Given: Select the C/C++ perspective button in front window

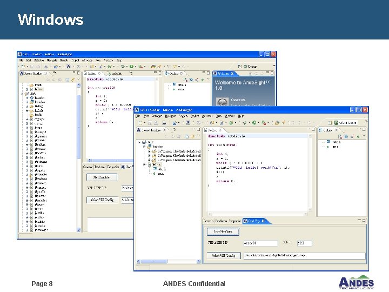Looking at the screenshot, I should (345, 123).
